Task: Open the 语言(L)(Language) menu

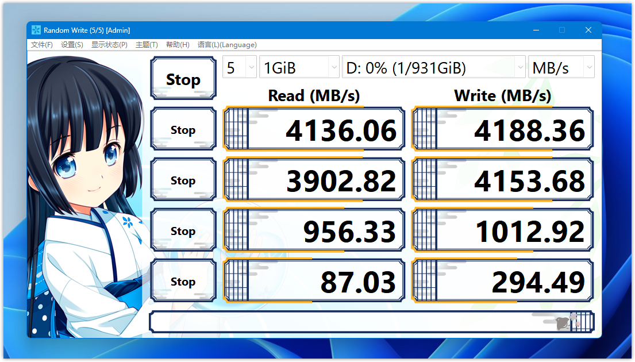Action: [227, 45]
